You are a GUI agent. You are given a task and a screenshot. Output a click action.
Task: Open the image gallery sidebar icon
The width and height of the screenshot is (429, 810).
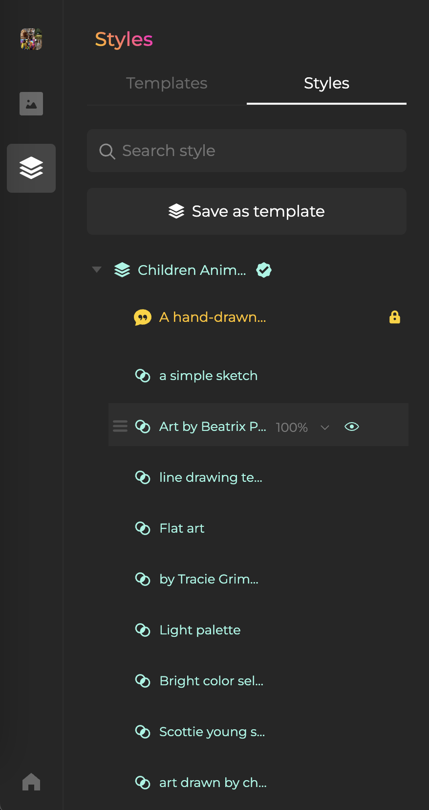31,104
